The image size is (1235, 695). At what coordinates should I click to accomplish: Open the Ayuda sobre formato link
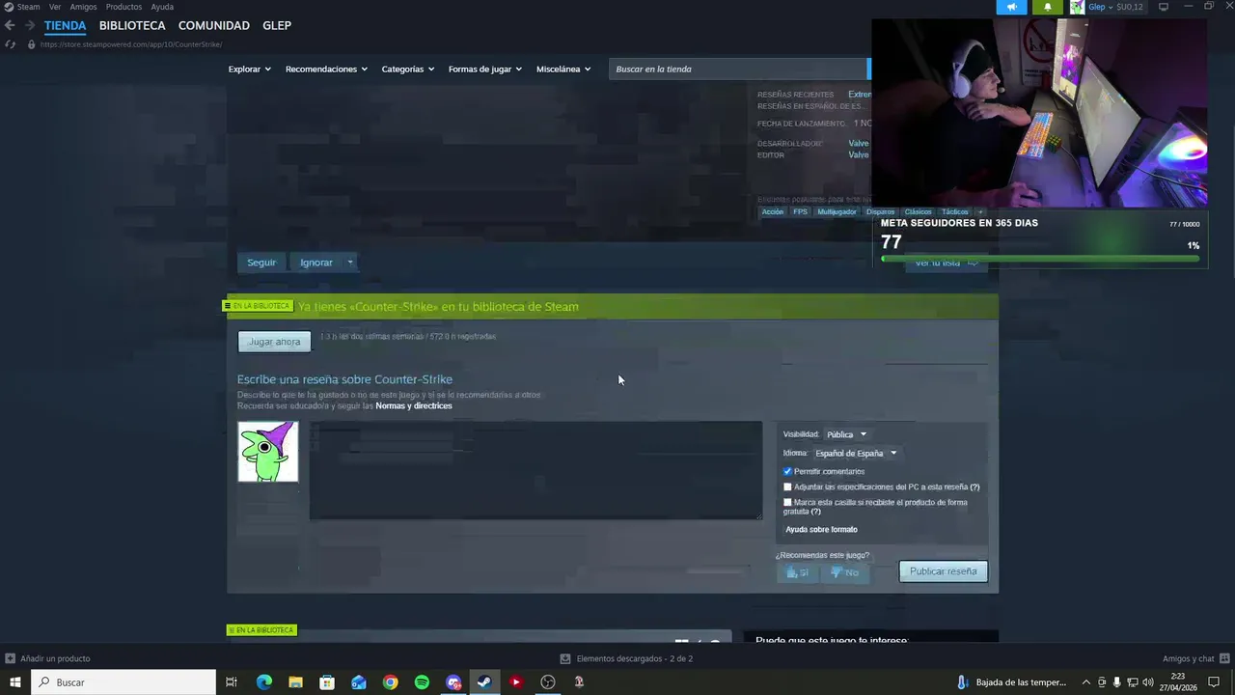pos(821,529)
